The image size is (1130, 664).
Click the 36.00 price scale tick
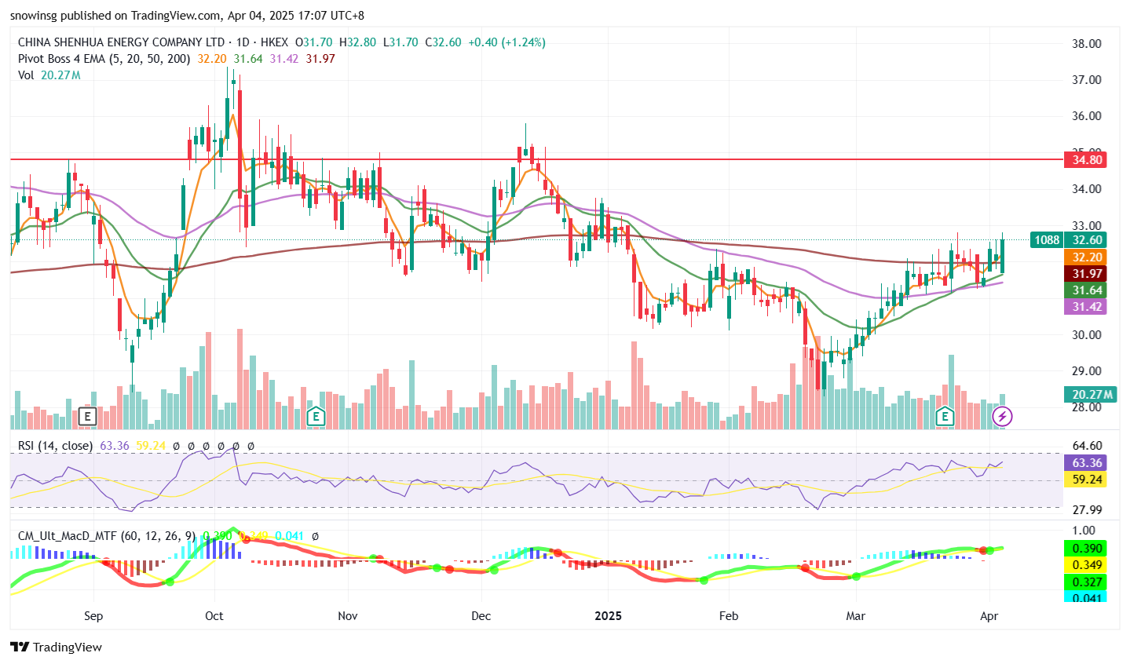[1087, 116]
